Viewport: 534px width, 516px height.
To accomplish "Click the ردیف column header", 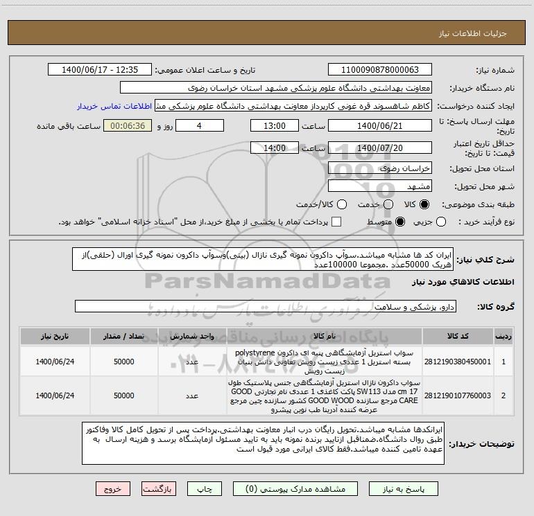I will coord(503,337).
